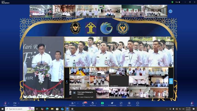The width and height of the screenshot is (197, 111).
Task: Click the green encryption shield icon
Action: pos(172,2)
